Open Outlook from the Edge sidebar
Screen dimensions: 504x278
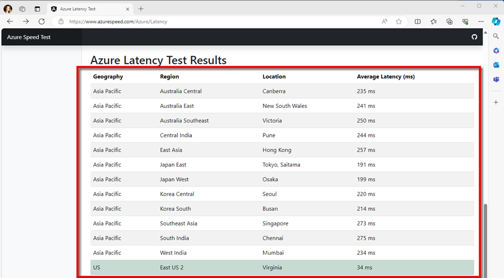point(496,65)
